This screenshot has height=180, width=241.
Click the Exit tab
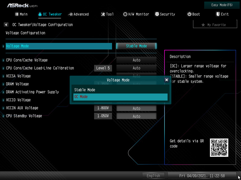[x=222, y=14]
